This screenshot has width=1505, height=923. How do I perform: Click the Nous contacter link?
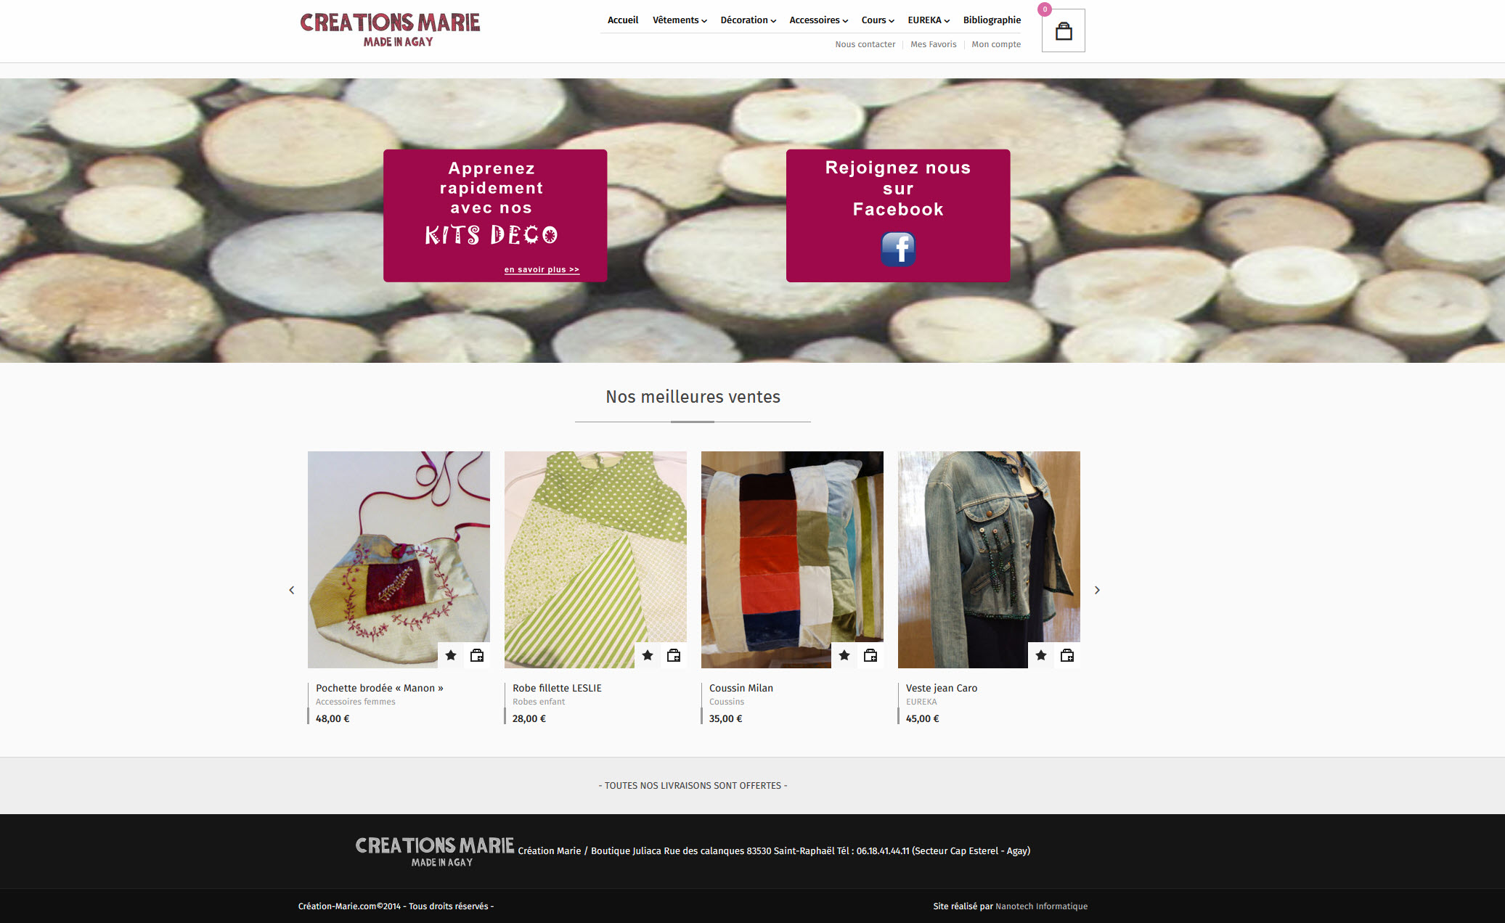[865, 44]
